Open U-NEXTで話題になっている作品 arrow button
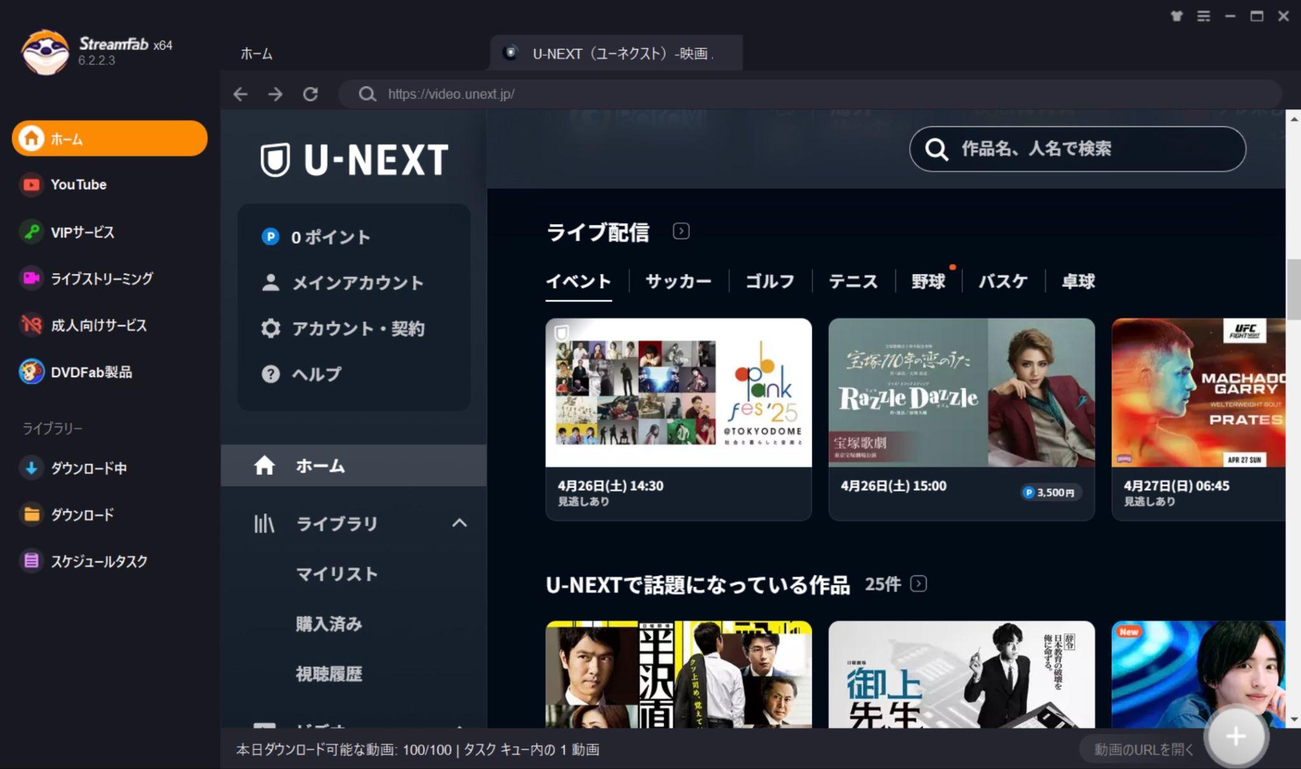 tap(919, 584)
